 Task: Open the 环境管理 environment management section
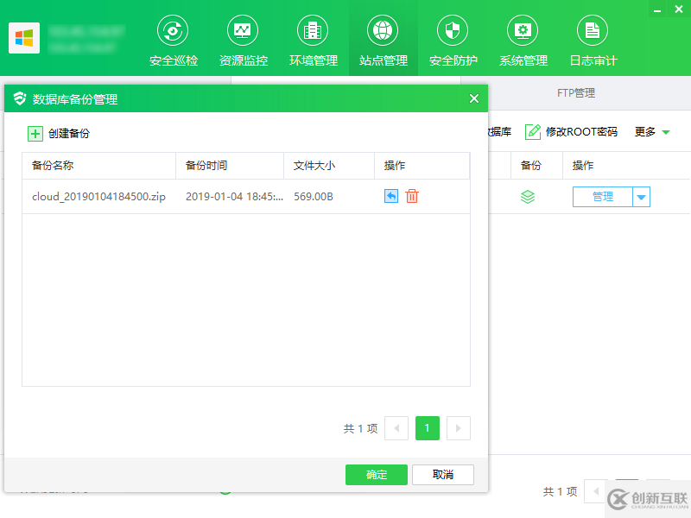313,41
